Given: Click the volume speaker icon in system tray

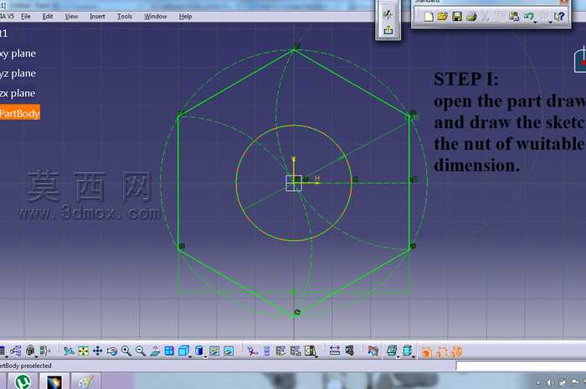Looking at the screenshot, I should point(550,382).
